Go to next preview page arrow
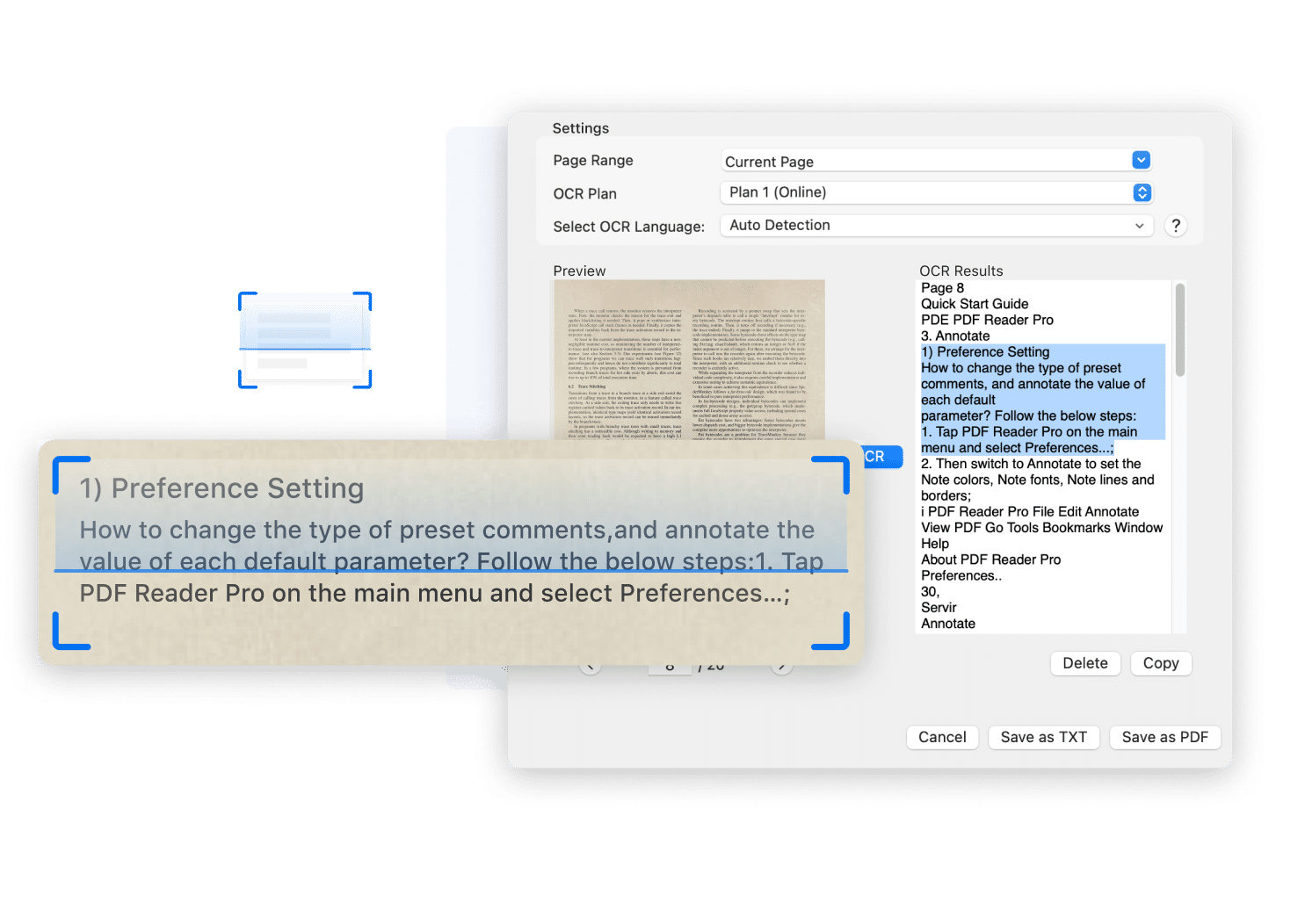Image resolution: width=1305 pixels, height=917 pixels. [x=781, y=668]
